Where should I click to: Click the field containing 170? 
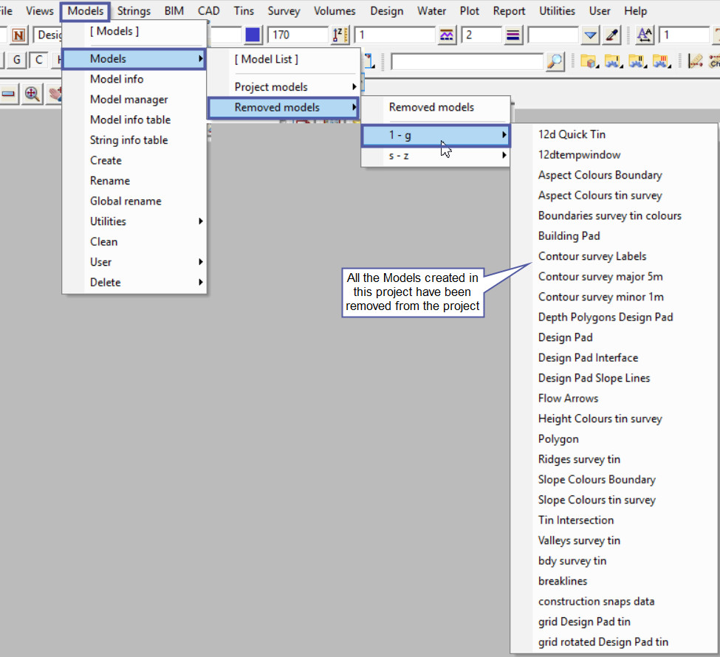pyautogui.click(x=298, y=35)
